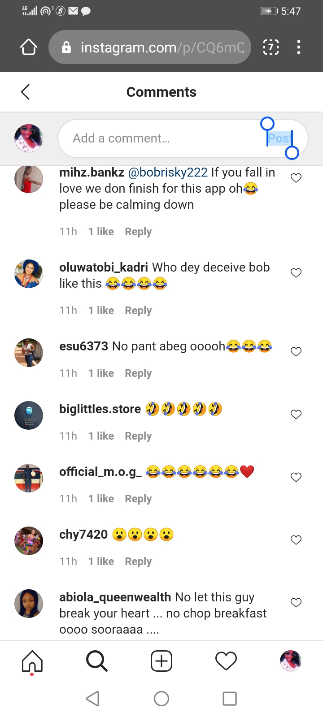
Task: Tap the Add a comment input field
Action: pyautogui.click(x=161, y=138)
